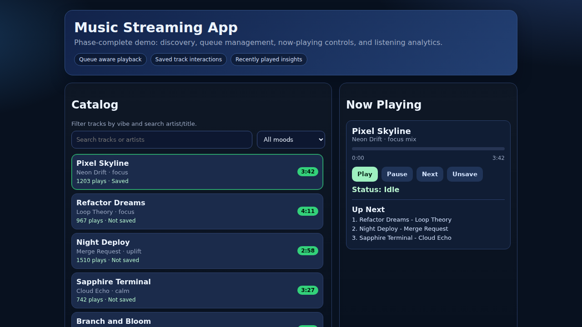Open Recently played insights

click(269, 59)
